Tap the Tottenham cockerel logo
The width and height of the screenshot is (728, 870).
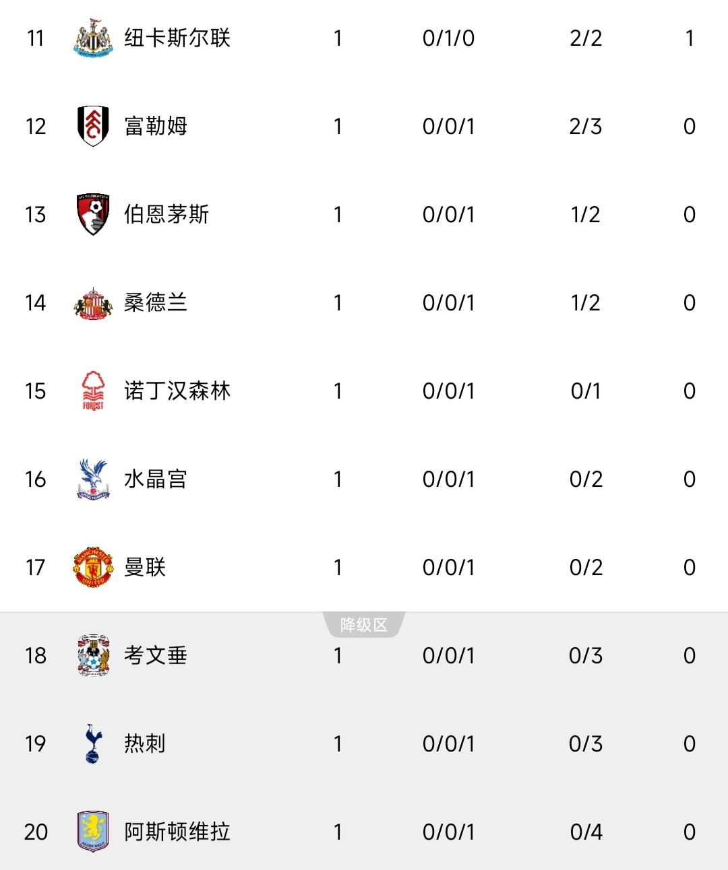pos(93,743)
